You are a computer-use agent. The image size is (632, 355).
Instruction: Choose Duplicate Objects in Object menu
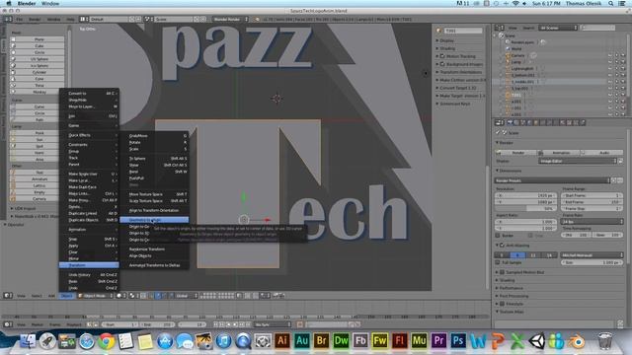pyautogui.click(x=89, y=220)
